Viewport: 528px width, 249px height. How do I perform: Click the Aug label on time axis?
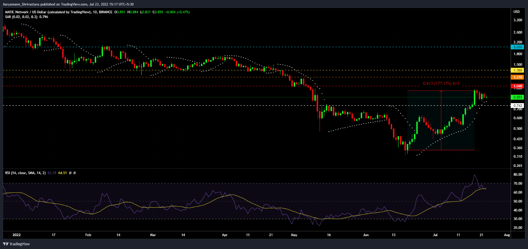point(507,234)
